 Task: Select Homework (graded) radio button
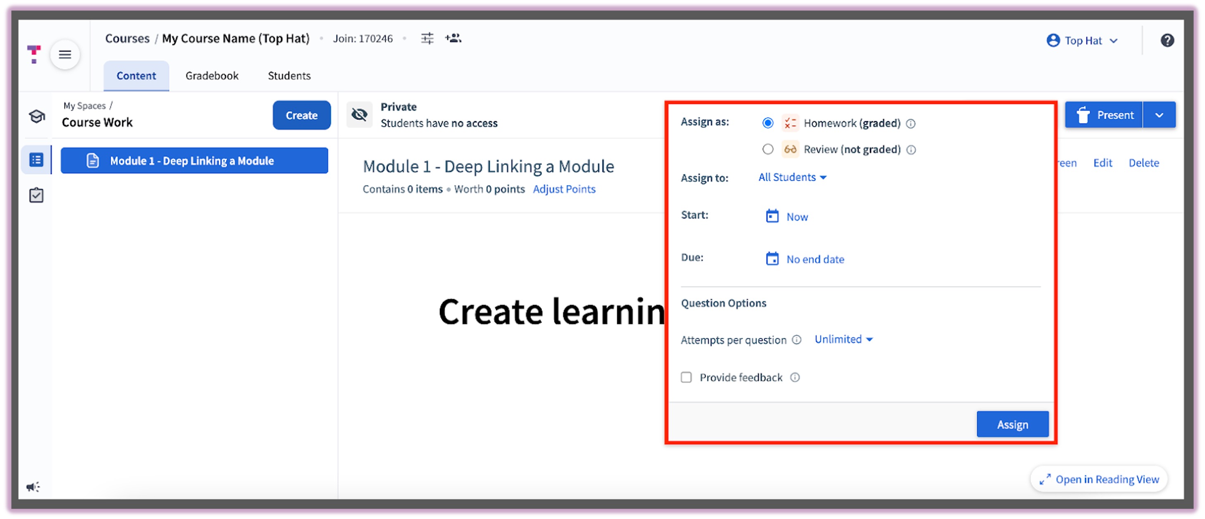point(768,123)
